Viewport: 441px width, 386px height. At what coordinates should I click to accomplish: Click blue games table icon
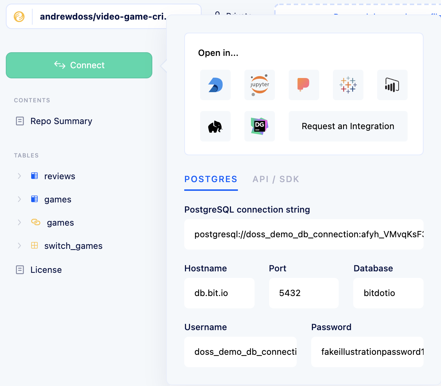(34, 199)
